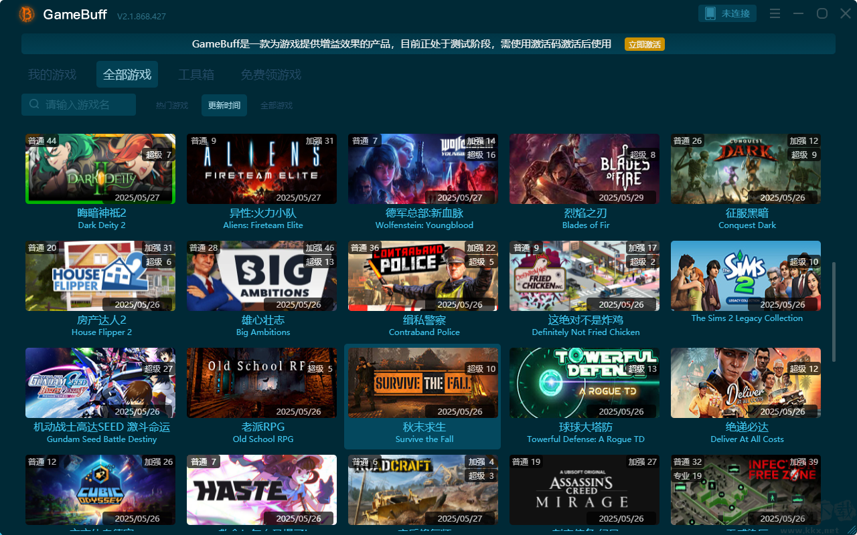
Task: Click the 普通 44 badge on Dark Deity 2
Action: pos(42,140)
